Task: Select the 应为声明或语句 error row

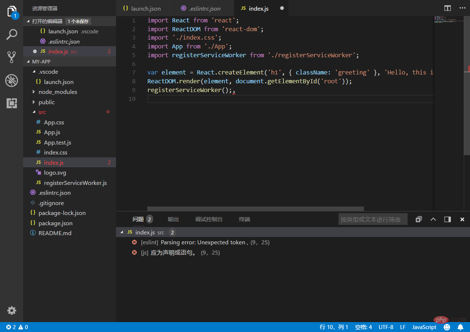Action: pos(293,253)
